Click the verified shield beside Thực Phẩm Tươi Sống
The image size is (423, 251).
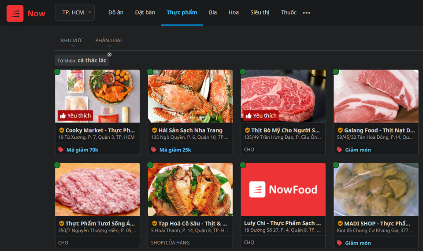[x=62, y=224]
